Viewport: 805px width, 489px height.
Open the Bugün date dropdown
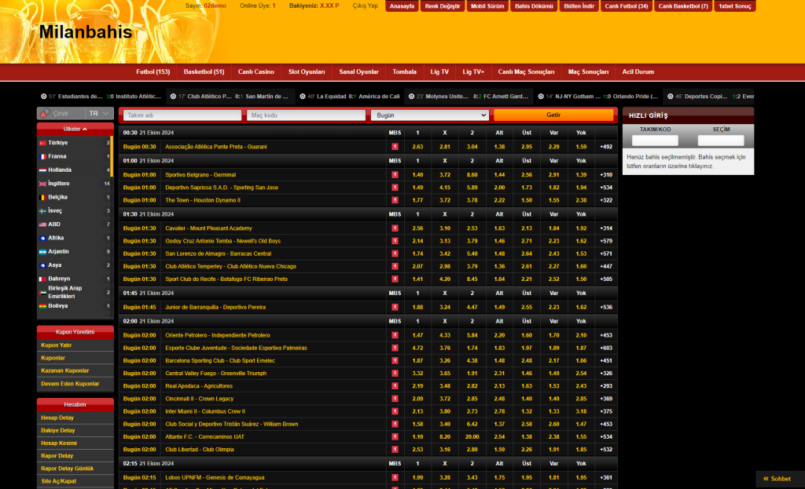click(x=430, y=115)
